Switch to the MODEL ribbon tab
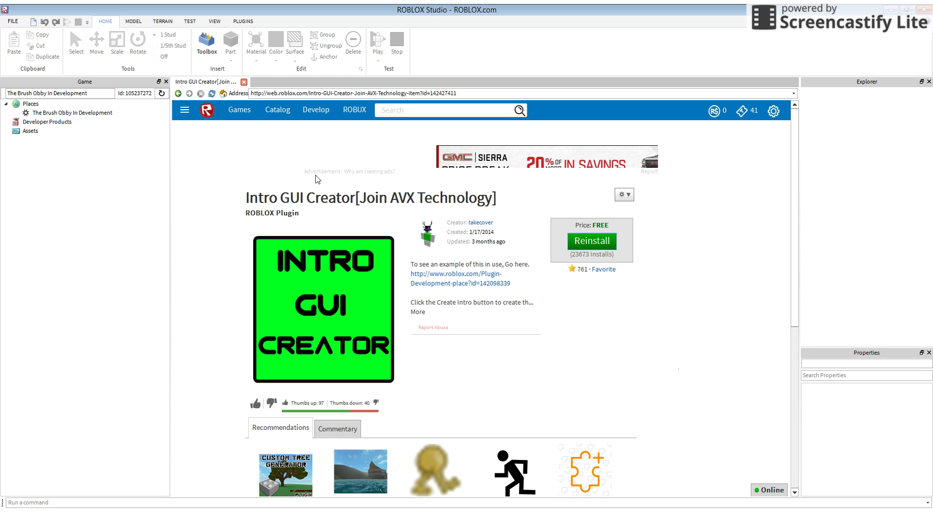 (133, 22)
